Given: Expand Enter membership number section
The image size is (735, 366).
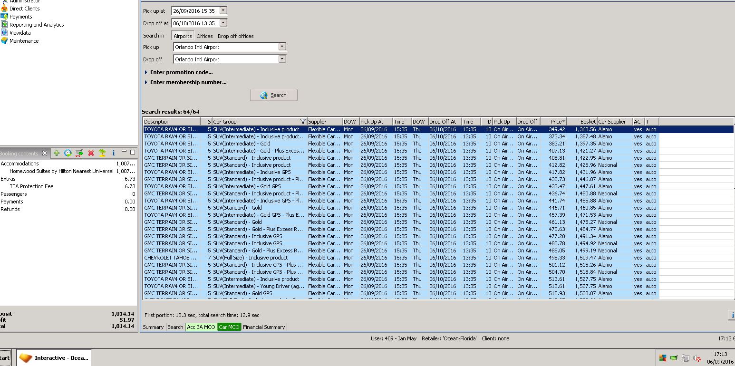Looking at the screenshot, I should (188, 82).
